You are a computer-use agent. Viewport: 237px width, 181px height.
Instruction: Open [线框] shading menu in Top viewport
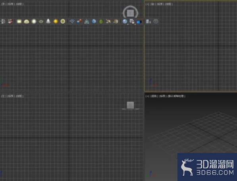click(19, 4)
